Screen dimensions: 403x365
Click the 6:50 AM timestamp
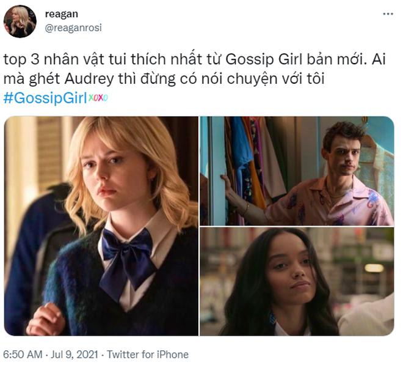point(23,355)
